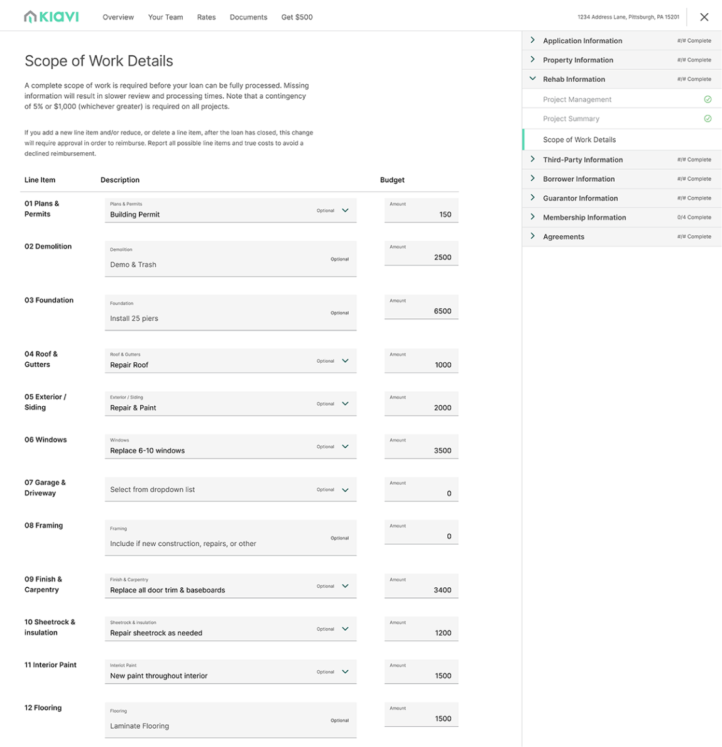Expand Application Information section
Image resolution: width=722 pixels, height=747 pixels.
point(621,40)
